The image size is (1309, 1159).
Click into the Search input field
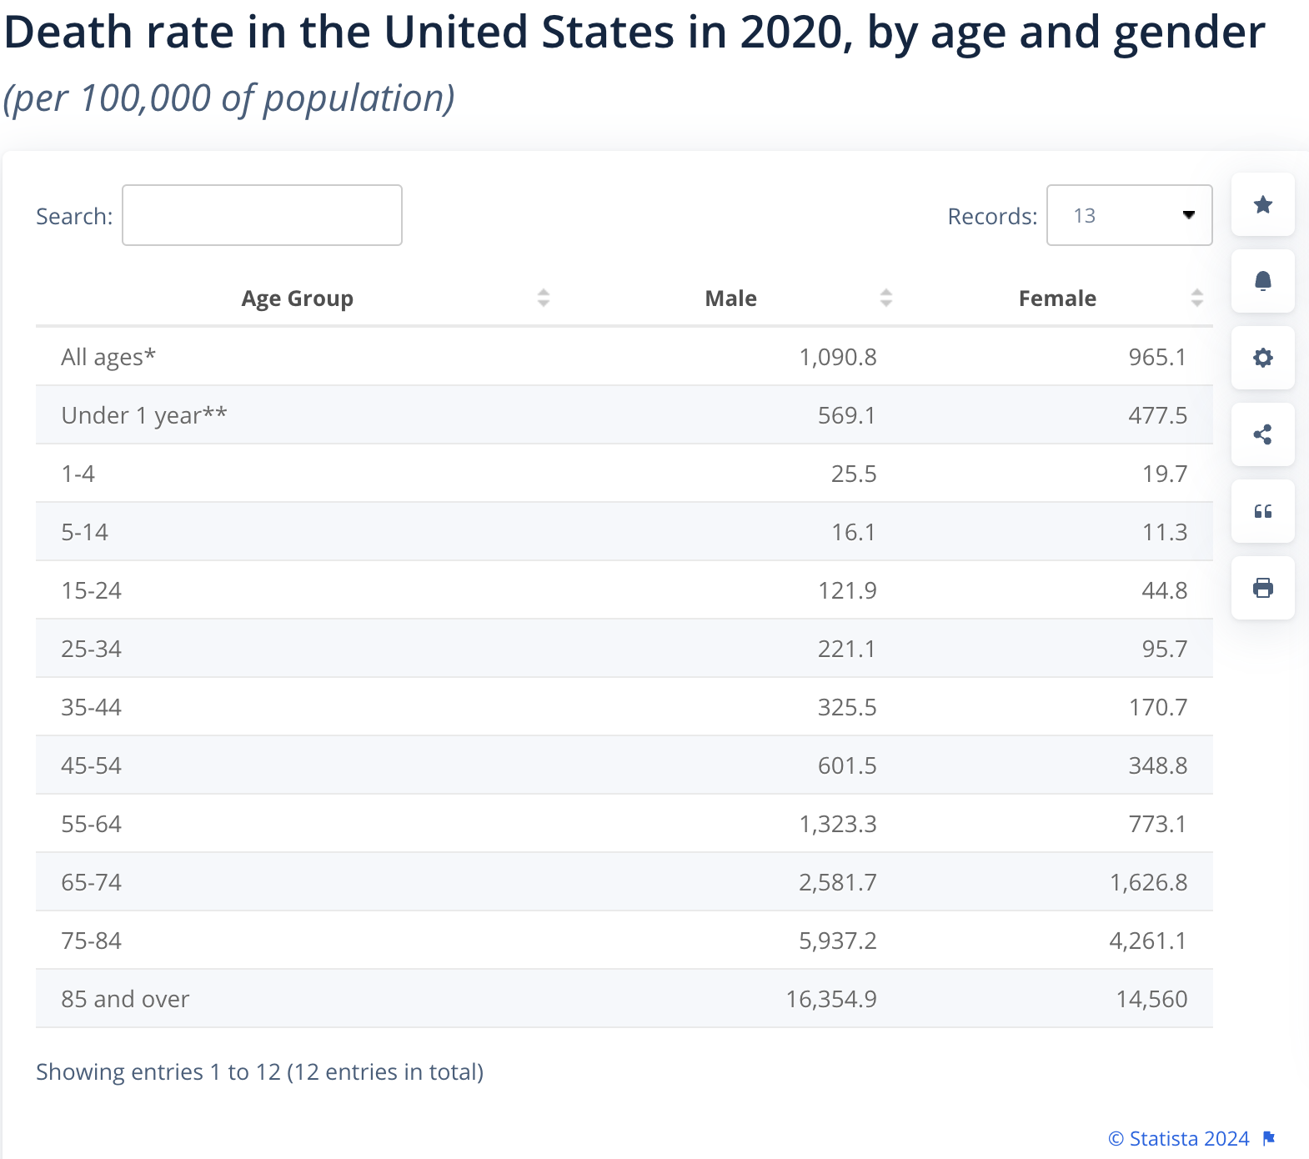(262, 216)
